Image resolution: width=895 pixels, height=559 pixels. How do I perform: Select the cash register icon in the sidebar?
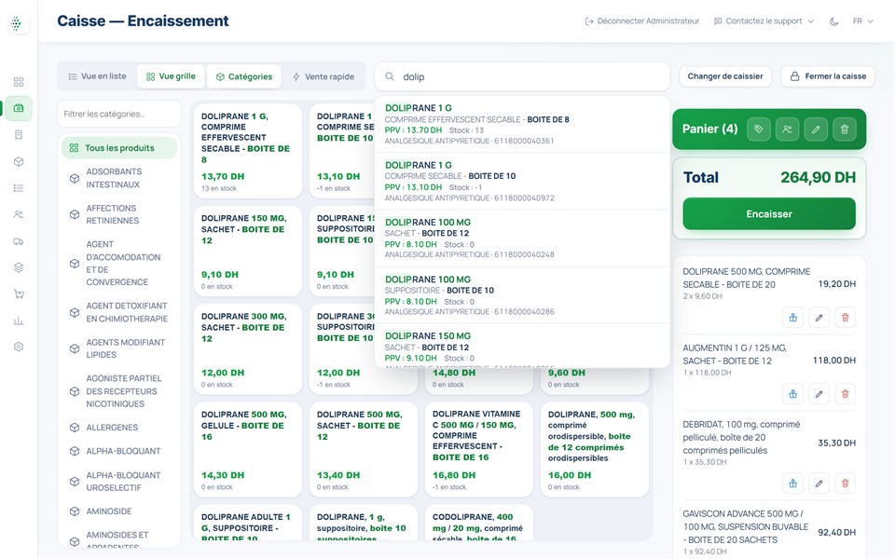coord(19,108)
